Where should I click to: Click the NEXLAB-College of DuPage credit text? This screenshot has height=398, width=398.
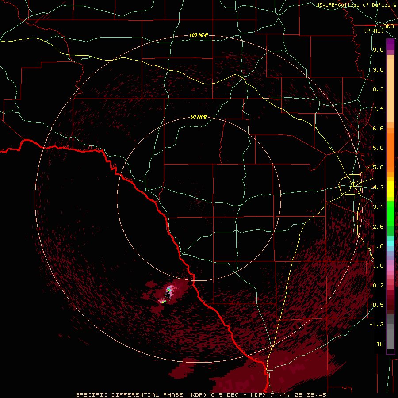tap(353, 5)
